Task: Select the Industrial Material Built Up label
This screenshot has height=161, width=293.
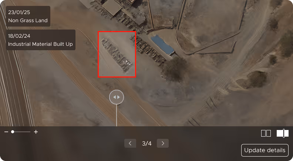Action: pos(40,44)
